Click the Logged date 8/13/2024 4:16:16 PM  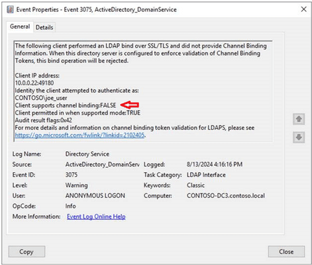(x=215, y=164)
